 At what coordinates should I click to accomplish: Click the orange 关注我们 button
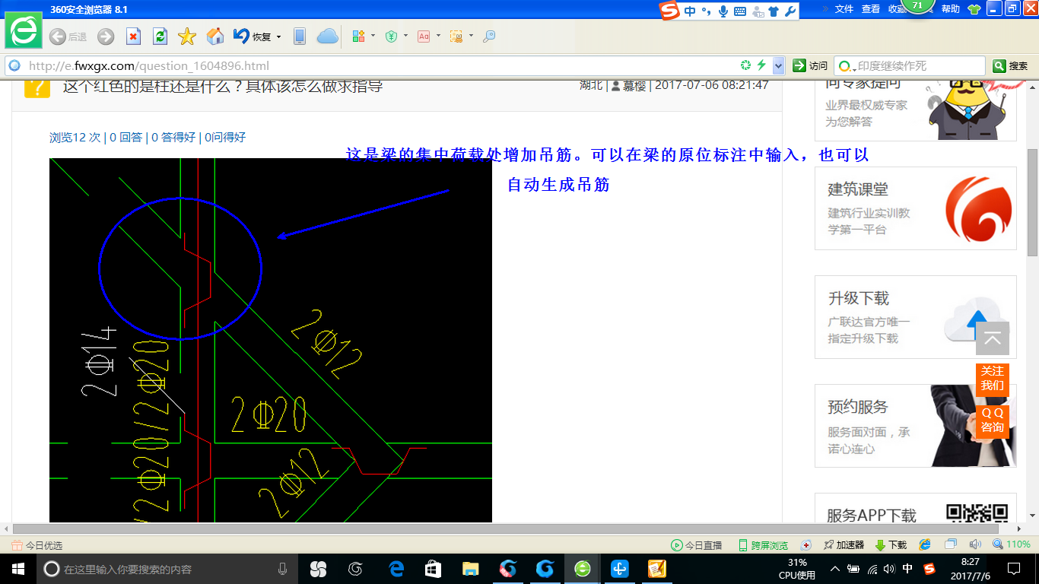click(992, 378)
